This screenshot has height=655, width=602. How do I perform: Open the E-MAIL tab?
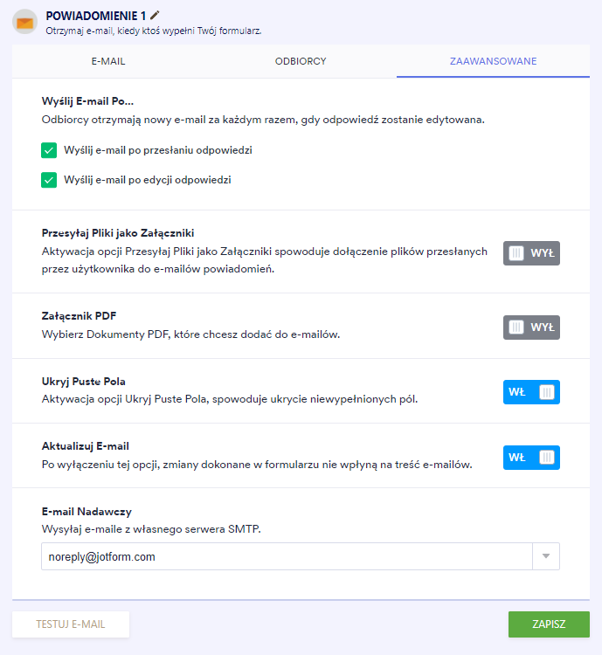point(108,61)
